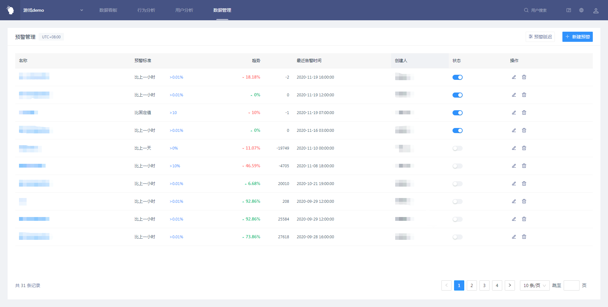Delete the alert with 73.86% trend
608x307 pixels.
pyautogui.click(x=524, y=237)
